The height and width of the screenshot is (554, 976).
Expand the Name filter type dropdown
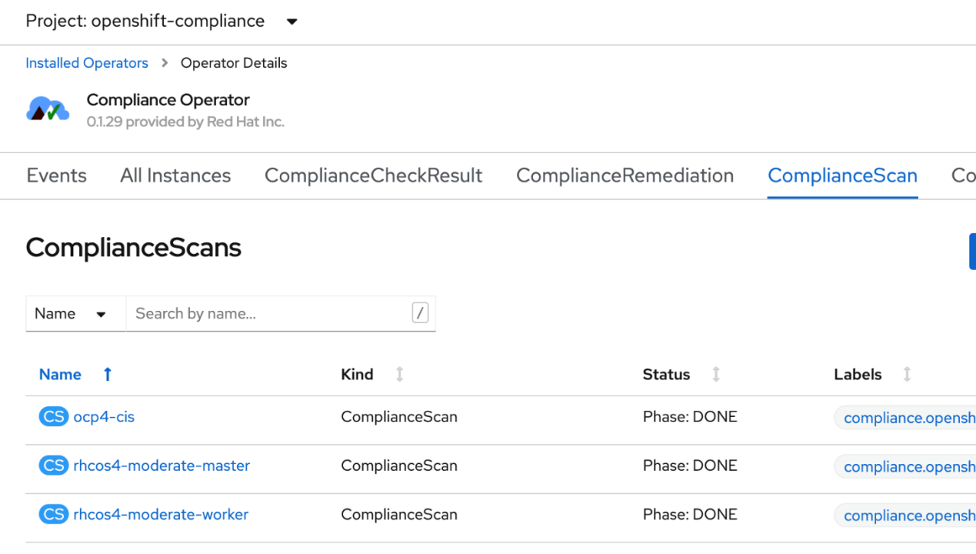click(x=75, y=314)
